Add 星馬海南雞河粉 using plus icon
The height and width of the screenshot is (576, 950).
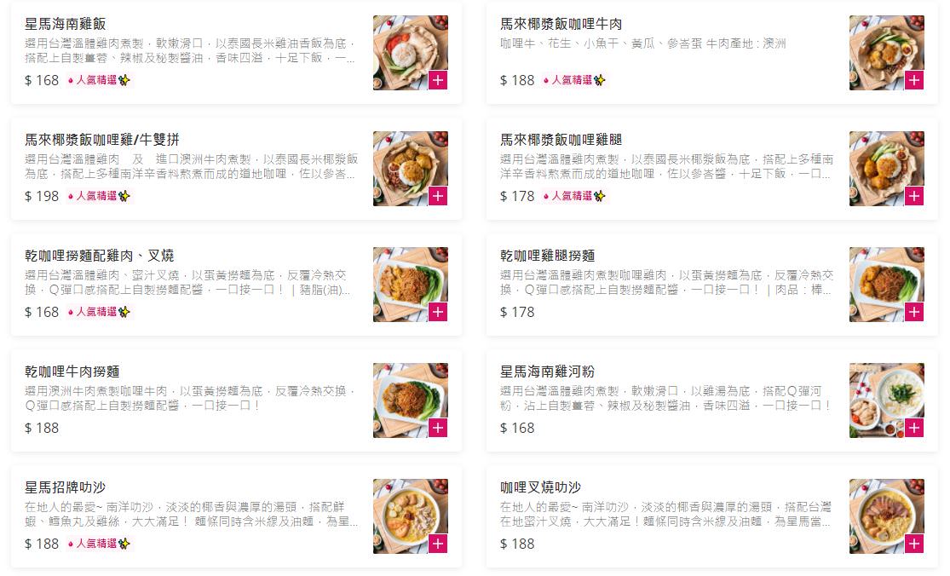913,428
